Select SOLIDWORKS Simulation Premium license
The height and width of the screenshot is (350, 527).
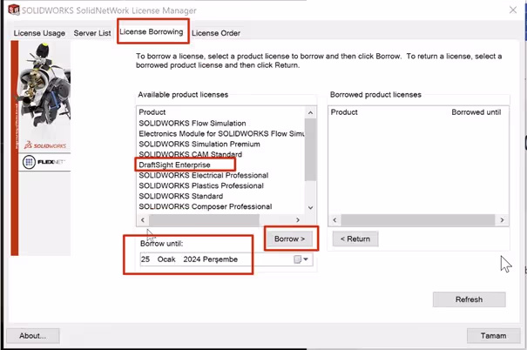click(199, 145)
